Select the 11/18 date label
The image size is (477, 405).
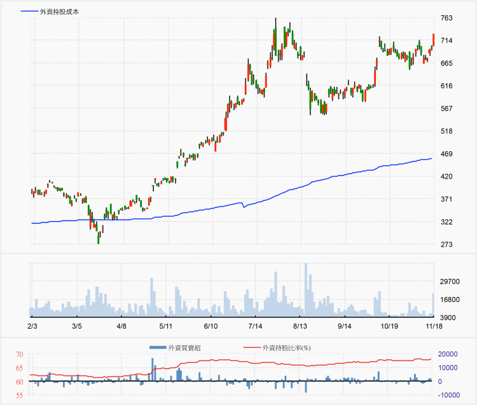pyautogui.click(x=434, y=326)
